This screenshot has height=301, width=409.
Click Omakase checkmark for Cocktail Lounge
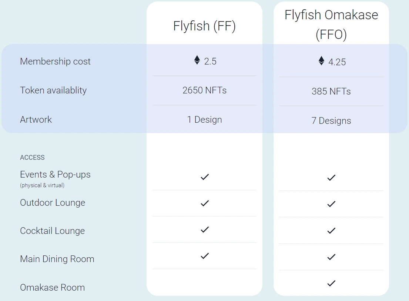(331, 231)
